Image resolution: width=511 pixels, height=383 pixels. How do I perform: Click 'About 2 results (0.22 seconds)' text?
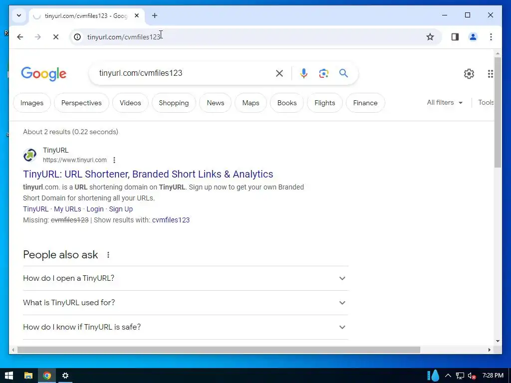point(71,132)
